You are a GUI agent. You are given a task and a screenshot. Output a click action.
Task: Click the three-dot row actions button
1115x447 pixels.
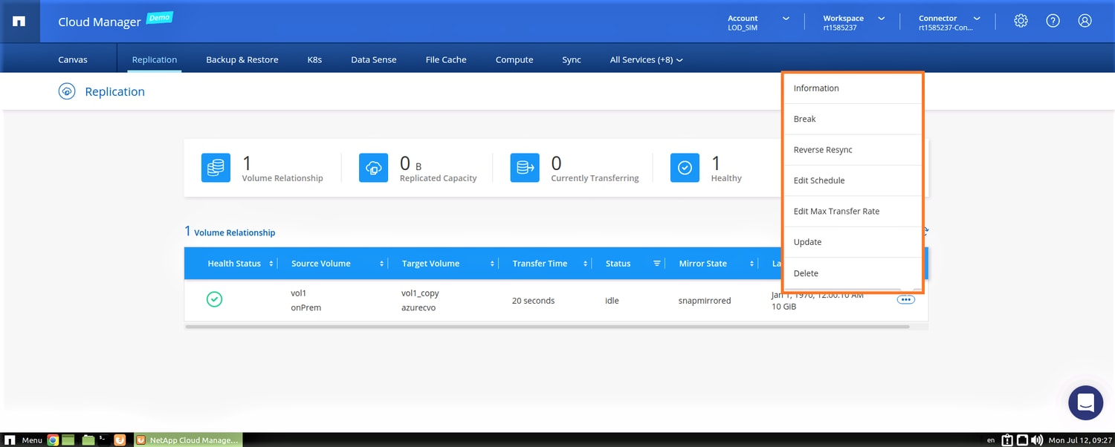pyautogui.click(x=905, y=300)
